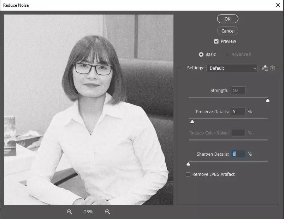The width and height of the screenshot is (284, 219).
Task: Click the Preserve Details slider handle
Action: click(192, 122)
